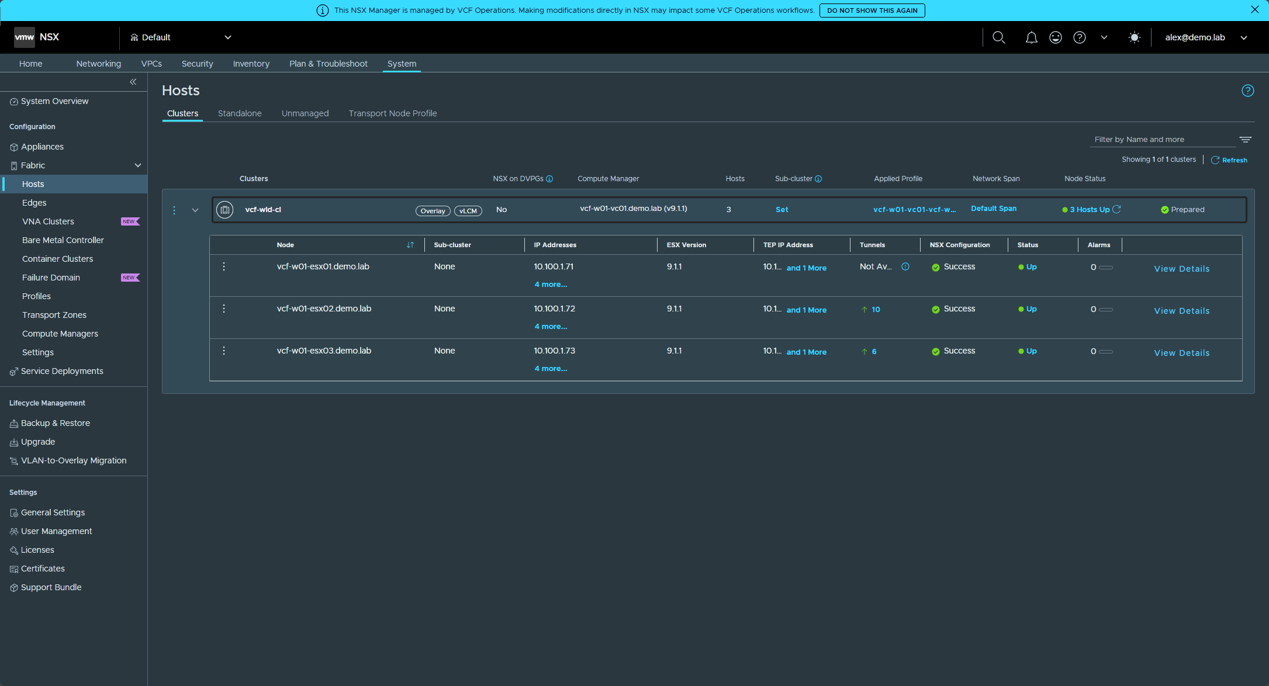Open the notifications bell icon
This screenshot has width=1269, height=686.
click(x=1032, y=37)
